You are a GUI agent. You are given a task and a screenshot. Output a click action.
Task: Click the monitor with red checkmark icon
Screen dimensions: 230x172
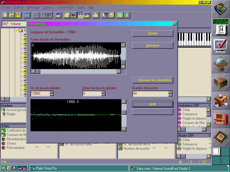221,46
